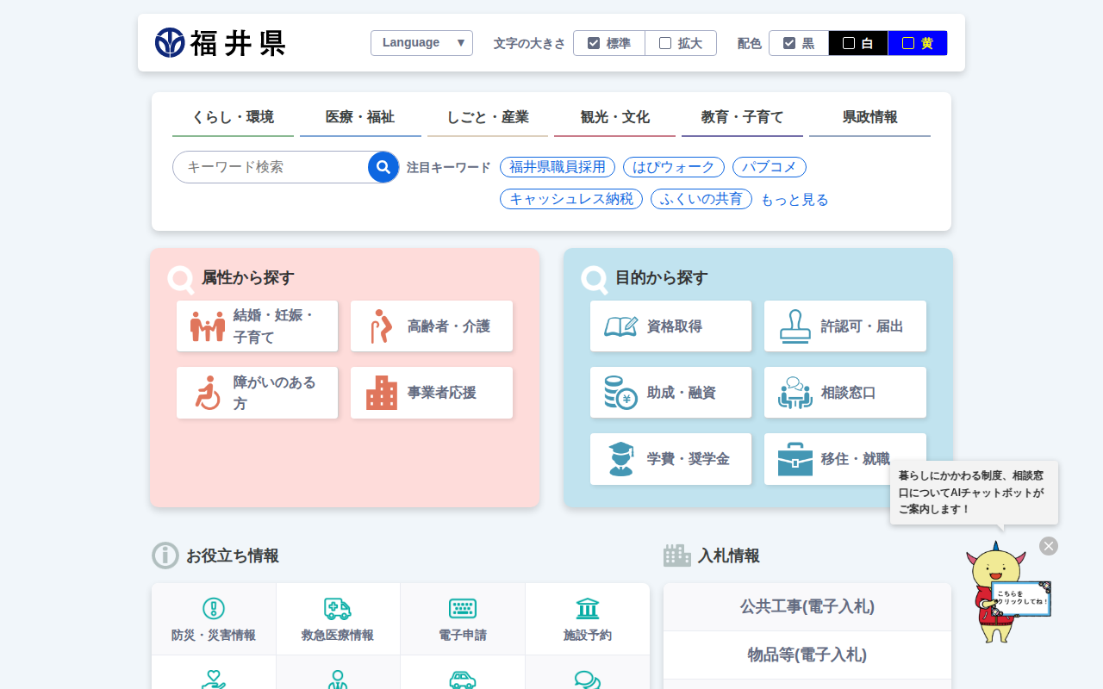Open the wheelchair icon for 障がいのある方
The width and height of the screenshot is (1103, 689).
(x=207, y=393)
